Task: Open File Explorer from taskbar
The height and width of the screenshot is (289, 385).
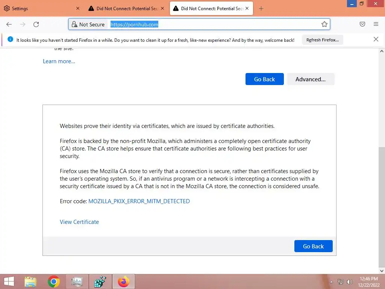Action: click(31, 281)
